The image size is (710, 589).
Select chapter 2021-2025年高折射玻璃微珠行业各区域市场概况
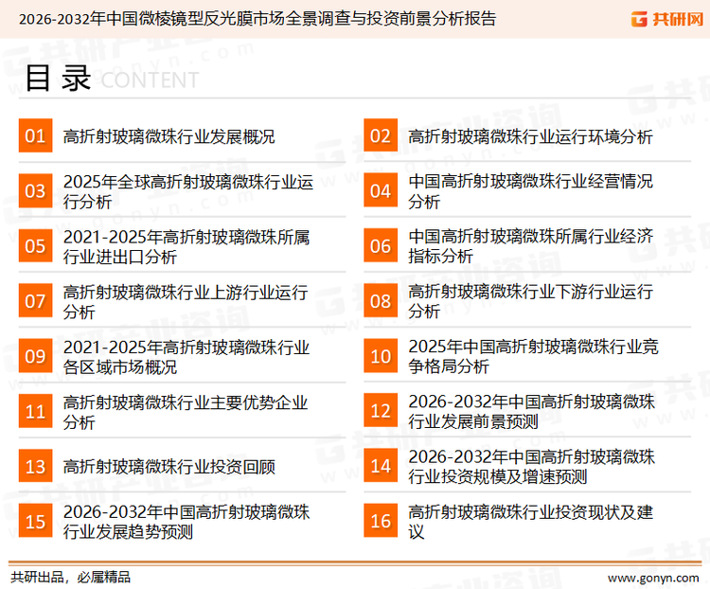186,357
